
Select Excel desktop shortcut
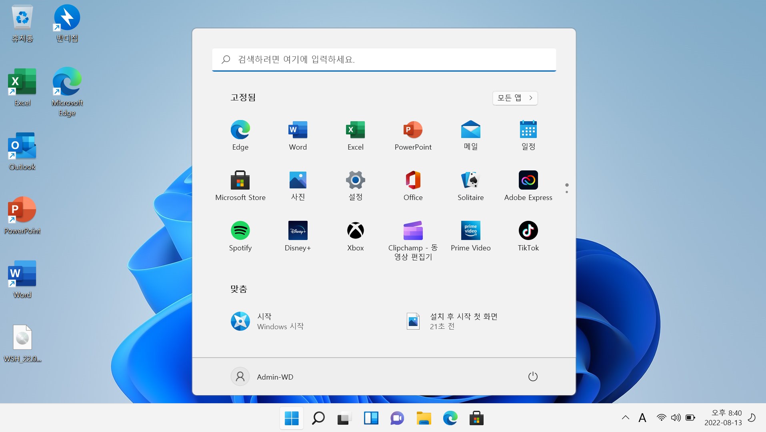(x=22, y=87)
